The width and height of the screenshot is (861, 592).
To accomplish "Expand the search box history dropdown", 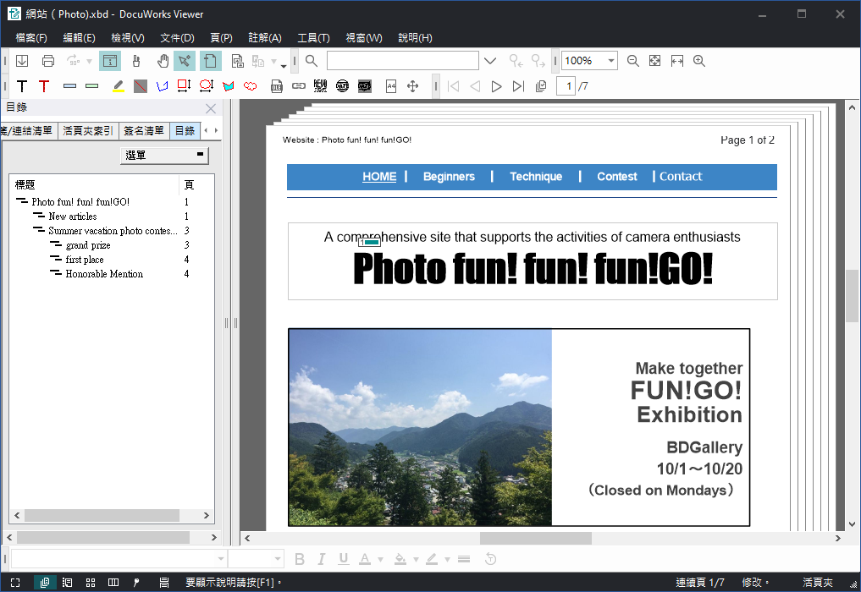I will 489,61.
